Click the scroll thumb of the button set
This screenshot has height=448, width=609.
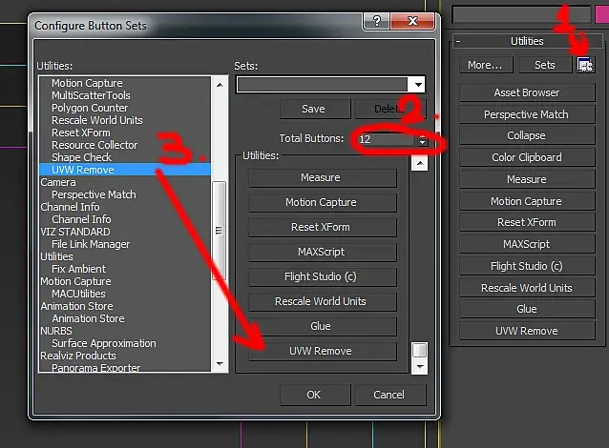419,350
